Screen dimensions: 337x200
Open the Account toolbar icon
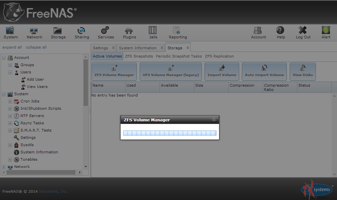(x=257, y=30)
